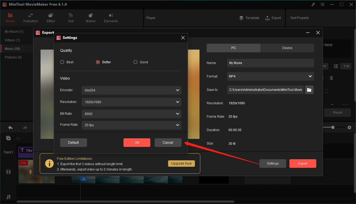Click the Default button
This screenshot has width=356, height=204.
[x=74, y=143]
